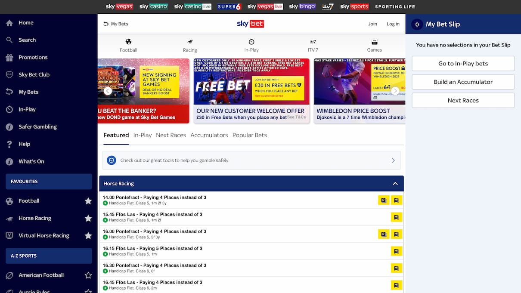Screen dimensions: 521x293
Task: Open the See T&Cs link in welcome offer
Action: 297,117
